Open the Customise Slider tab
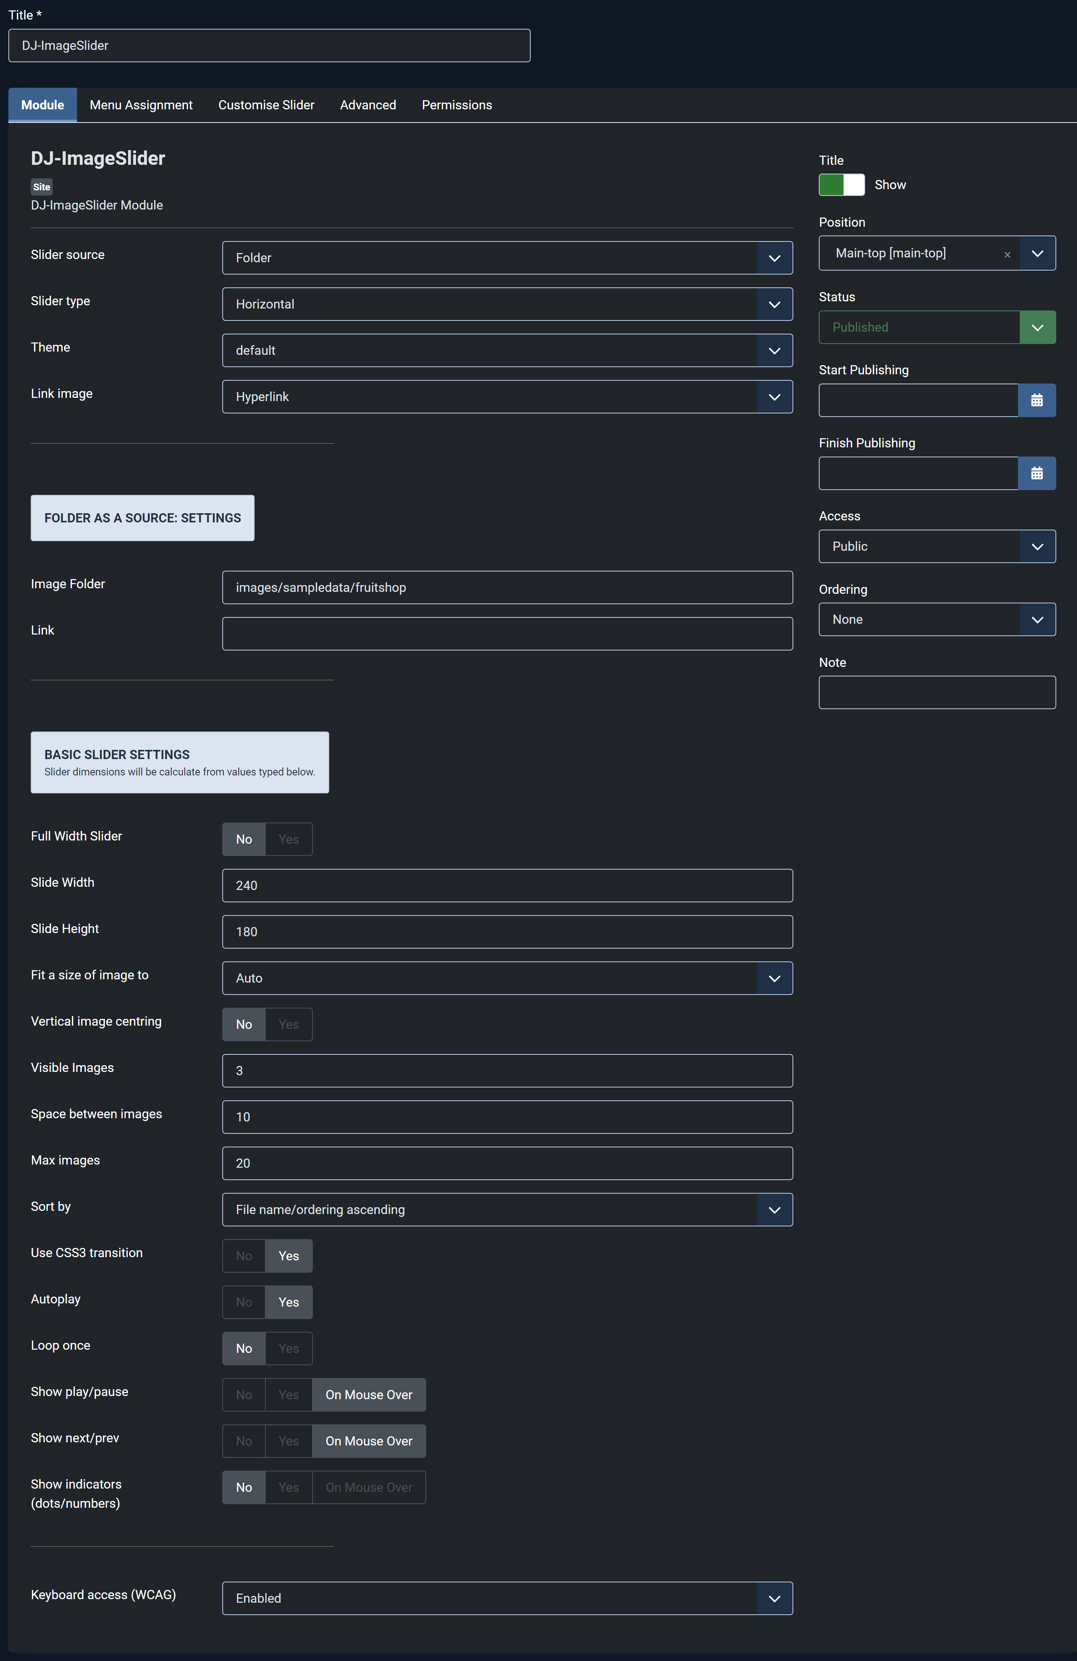1077x1661 pixels. click(x=266, y=105)
